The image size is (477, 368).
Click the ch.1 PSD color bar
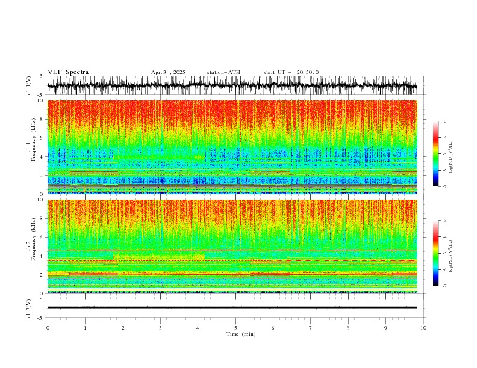coord(435,154)
